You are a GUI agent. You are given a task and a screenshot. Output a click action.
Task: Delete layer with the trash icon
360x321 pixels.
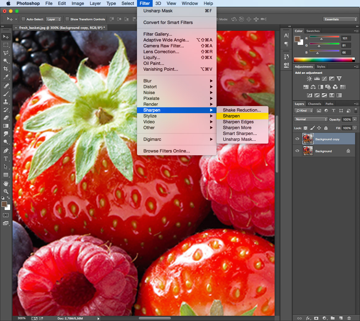(x=349, y=318)
